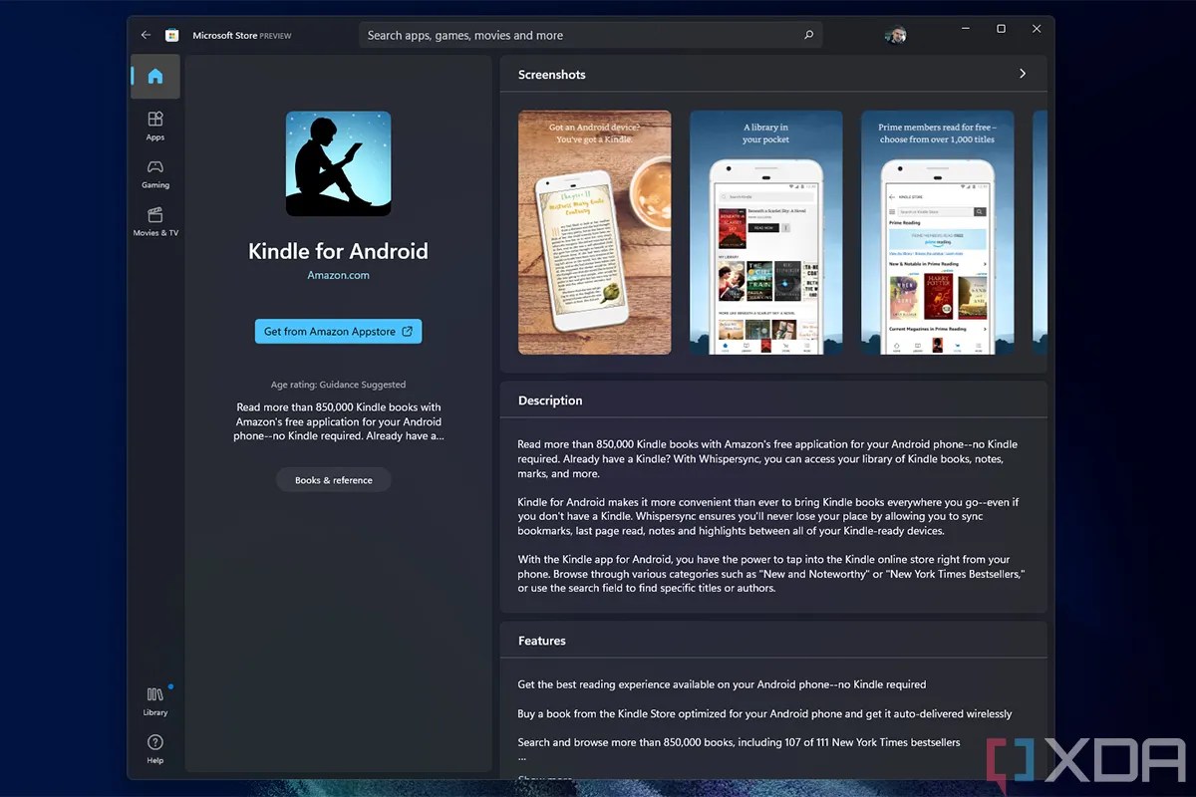Image resolution: width=1196 pixels, height=797 pixels.
Task: Open the Prime members read free screenshot
Action: 938,232
